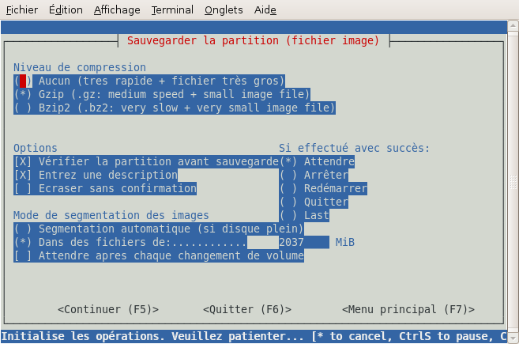This screenshot has width=519, height=344.
Task: Choose Segmentation automatique mode
Action: coord(159,229)
